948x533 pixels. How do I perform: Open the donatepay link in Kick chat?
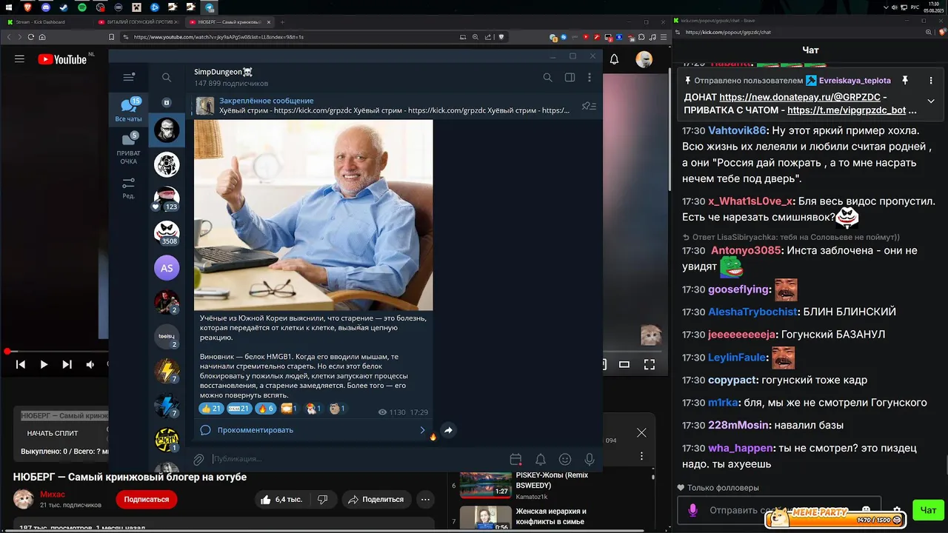[x=800, y=97]
